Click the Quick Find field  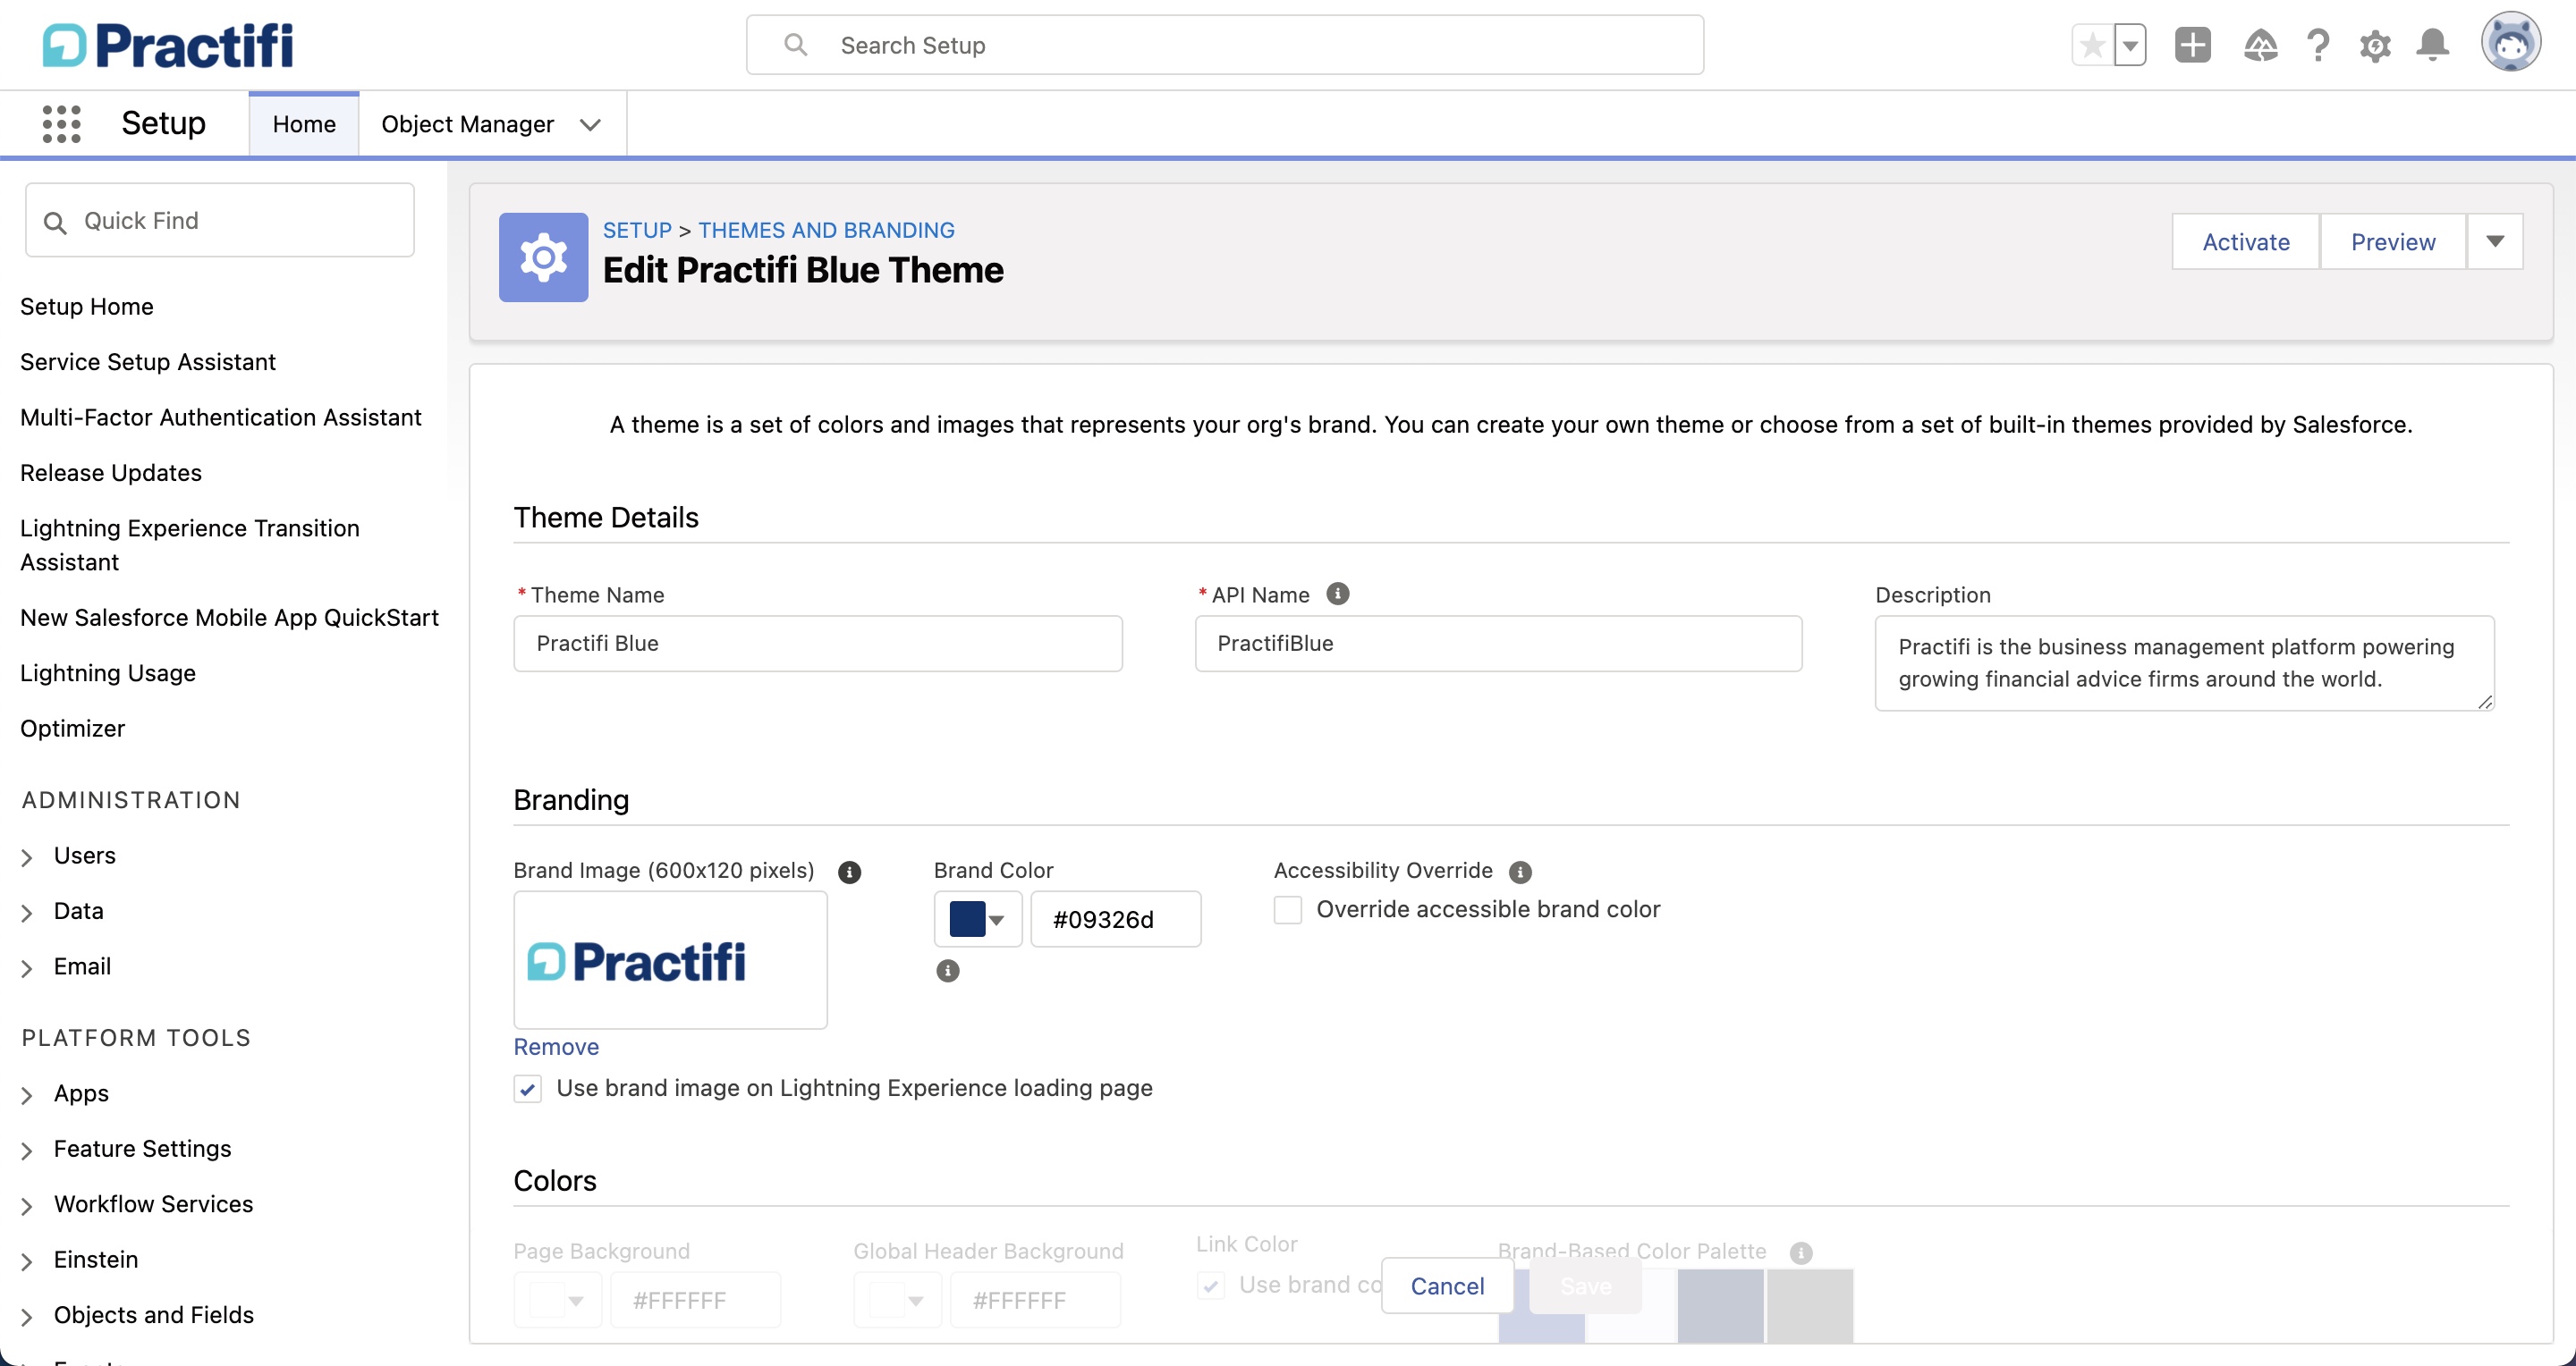coord(220,221)
